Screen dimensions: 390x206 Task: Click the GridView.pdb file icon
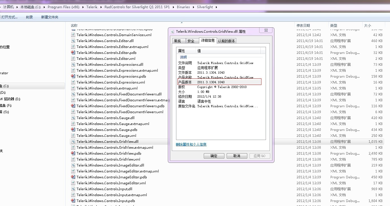click(73, 154)
